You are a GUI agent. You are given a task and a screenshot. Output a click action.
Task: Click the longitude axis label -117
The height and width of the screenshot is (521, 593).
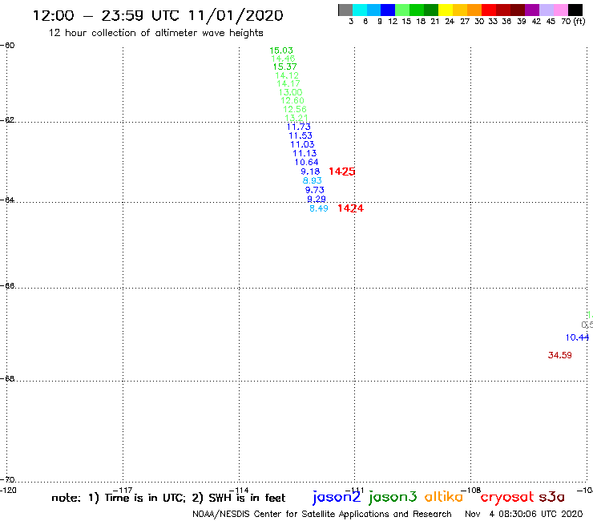point(123,491)
